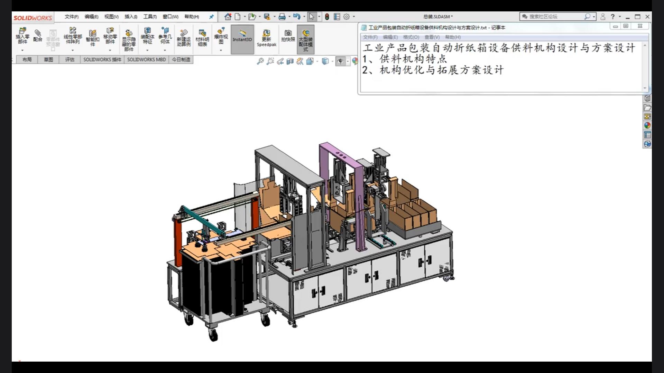The height and width of the screenshot is (373, 664).
Task: Toggle the pin icon beside menu bar
Action: tap(211, 17)
